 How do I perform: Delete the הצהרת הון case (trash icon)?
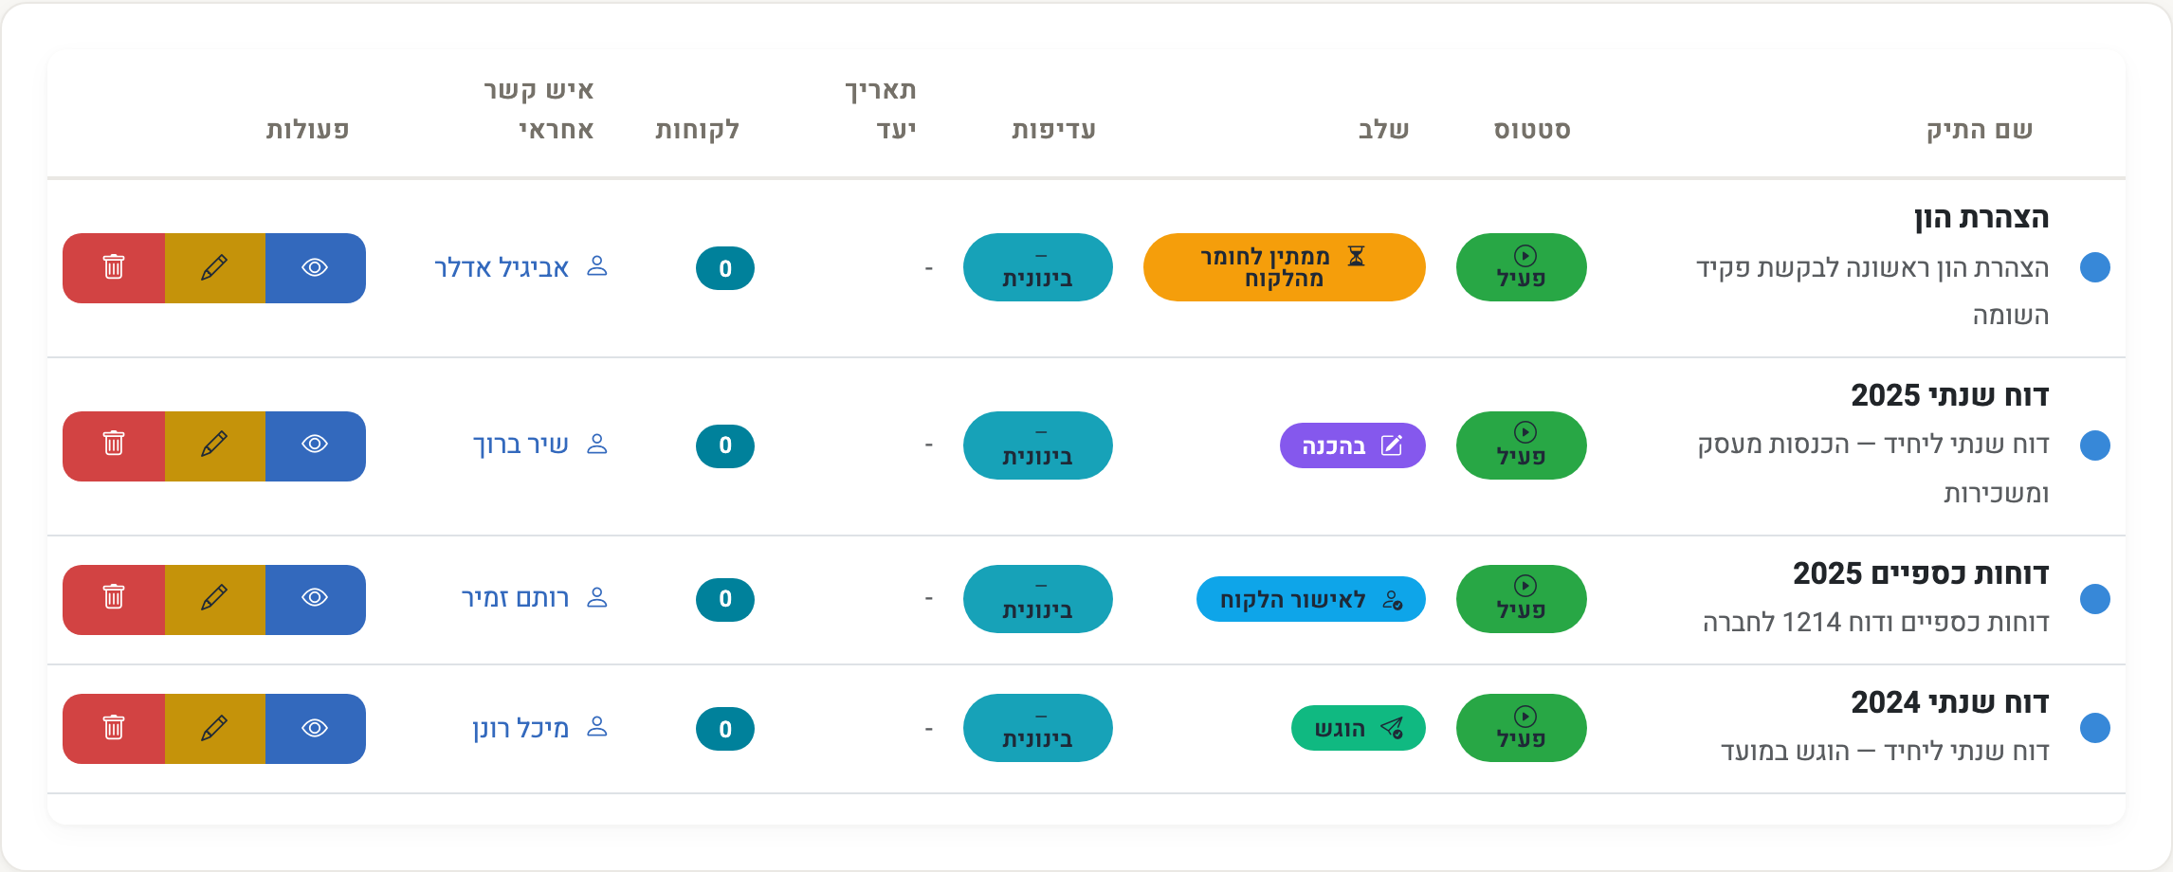(114, 268)
